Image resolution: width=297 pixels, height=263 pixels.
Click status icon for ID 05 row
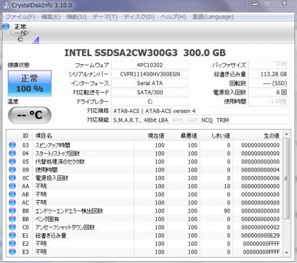(12, 162)
